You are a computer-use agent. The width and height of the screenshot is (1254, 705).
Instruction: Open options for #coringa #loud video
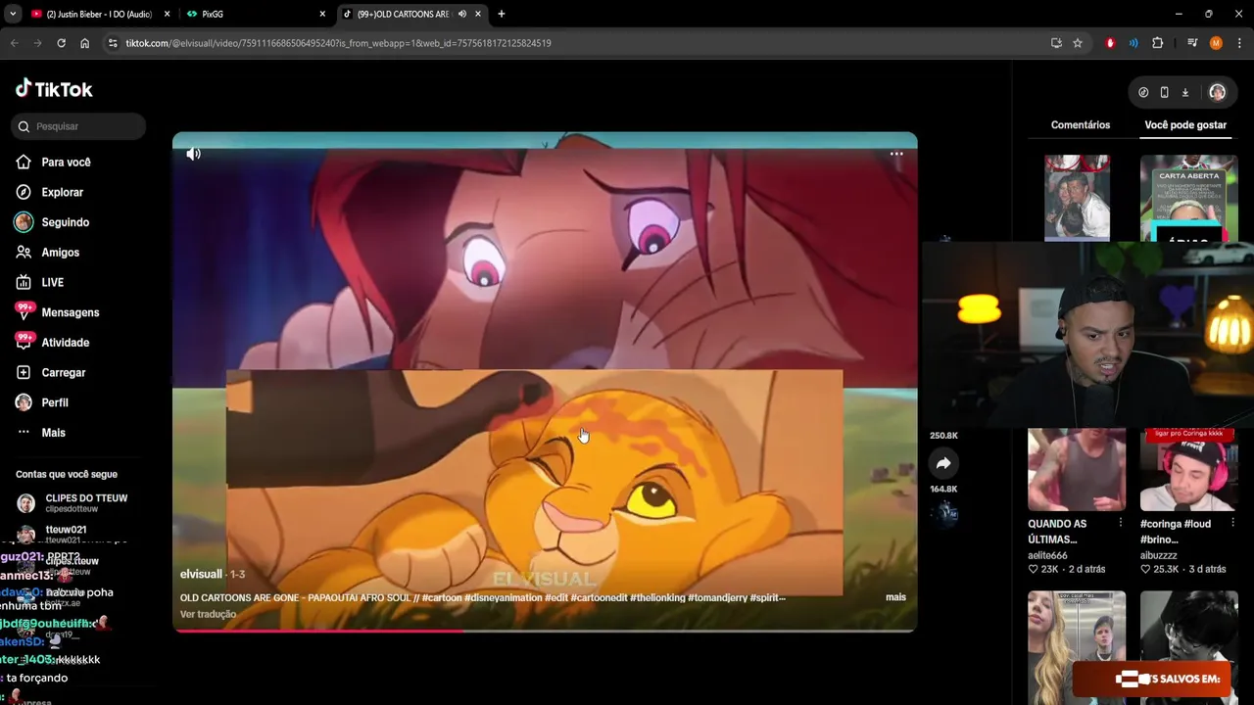click(1232, 524)
